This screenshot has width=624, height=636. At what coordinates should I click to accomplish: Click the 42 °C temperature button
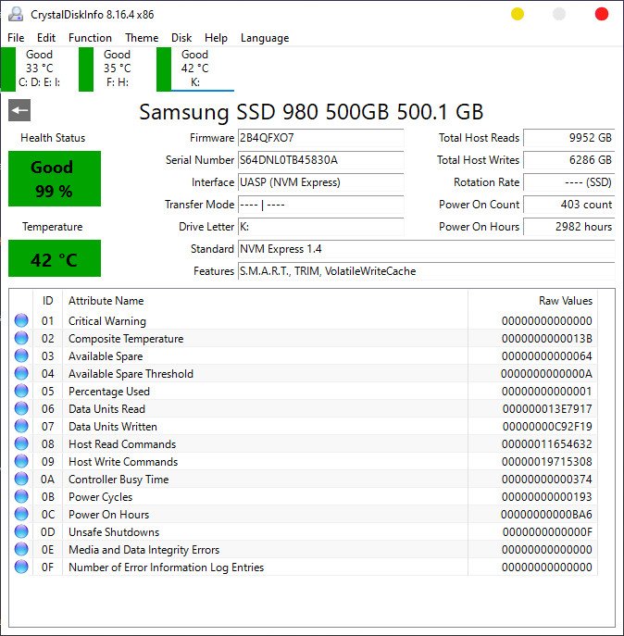pos(55,258)
